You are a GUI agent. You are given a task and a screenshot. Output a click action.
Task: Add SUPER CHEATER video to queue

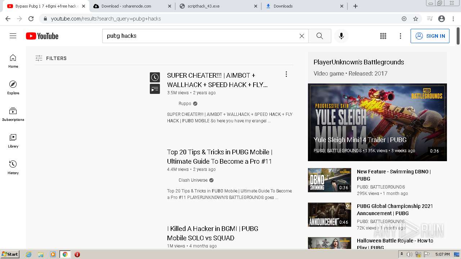(x=155, y=89)
